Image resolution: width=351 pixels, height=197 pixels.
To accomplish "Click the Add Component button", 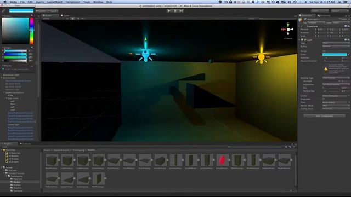I will pyautogui.click(x=324, y=116).
